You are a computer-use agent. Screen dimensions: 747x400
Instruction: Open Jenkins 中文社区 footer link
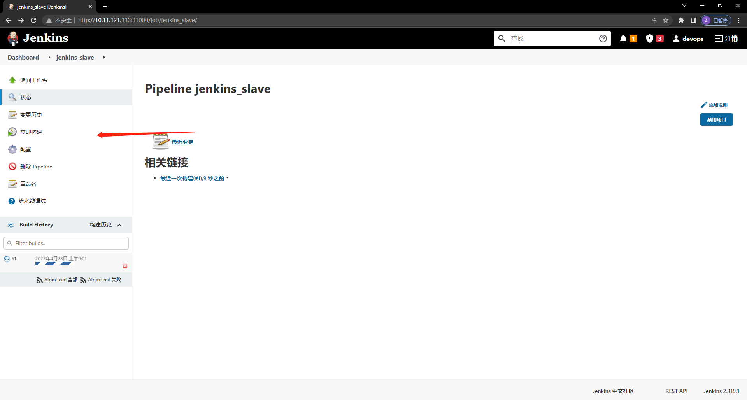[x=613, y=391]
